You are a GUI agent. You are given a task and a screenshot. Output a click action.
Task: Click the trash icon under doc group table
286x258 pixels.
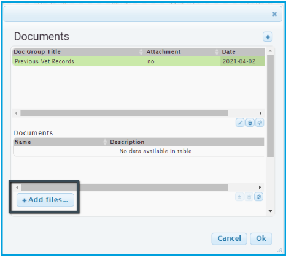[250, 123]
